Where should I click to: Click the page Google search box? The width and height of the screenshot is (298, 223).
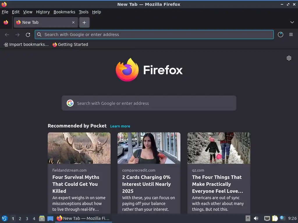tap(149, 103)
